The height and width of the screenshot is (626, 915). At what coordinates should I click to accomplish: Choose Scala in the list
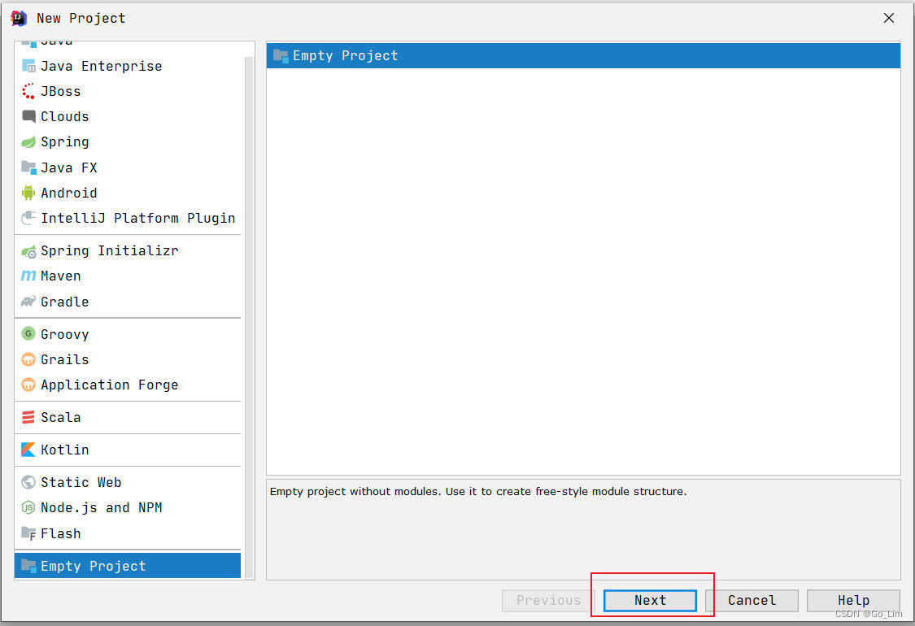click(127, 417)
